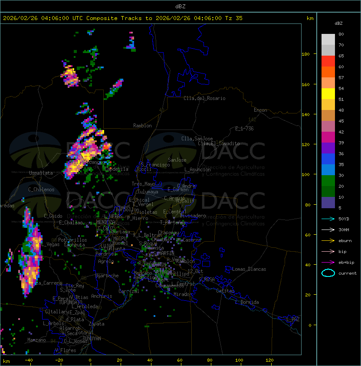Click the cyan 50YD arrow icon
Image resolution: width=361 pixels, height=366 pixels.
point(328,219)
